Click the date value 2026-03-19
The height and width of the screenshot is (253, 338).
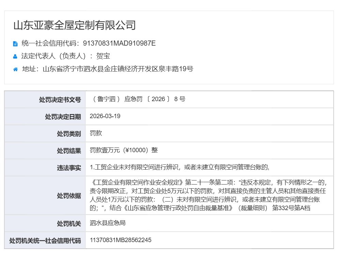105,116
